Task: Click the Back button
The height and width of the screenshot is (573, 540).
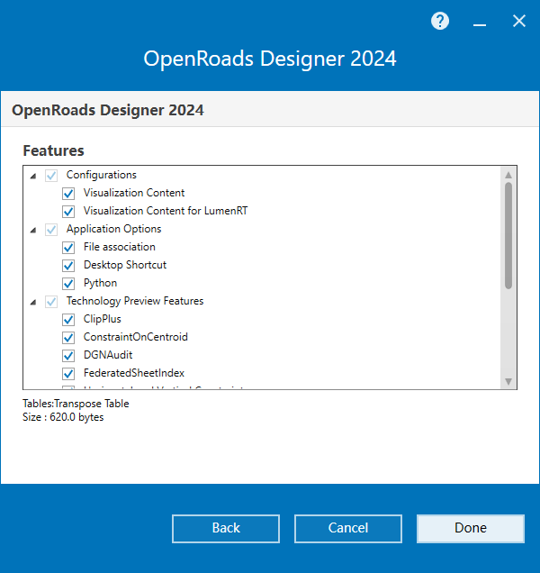Action: tap(226, 529)
